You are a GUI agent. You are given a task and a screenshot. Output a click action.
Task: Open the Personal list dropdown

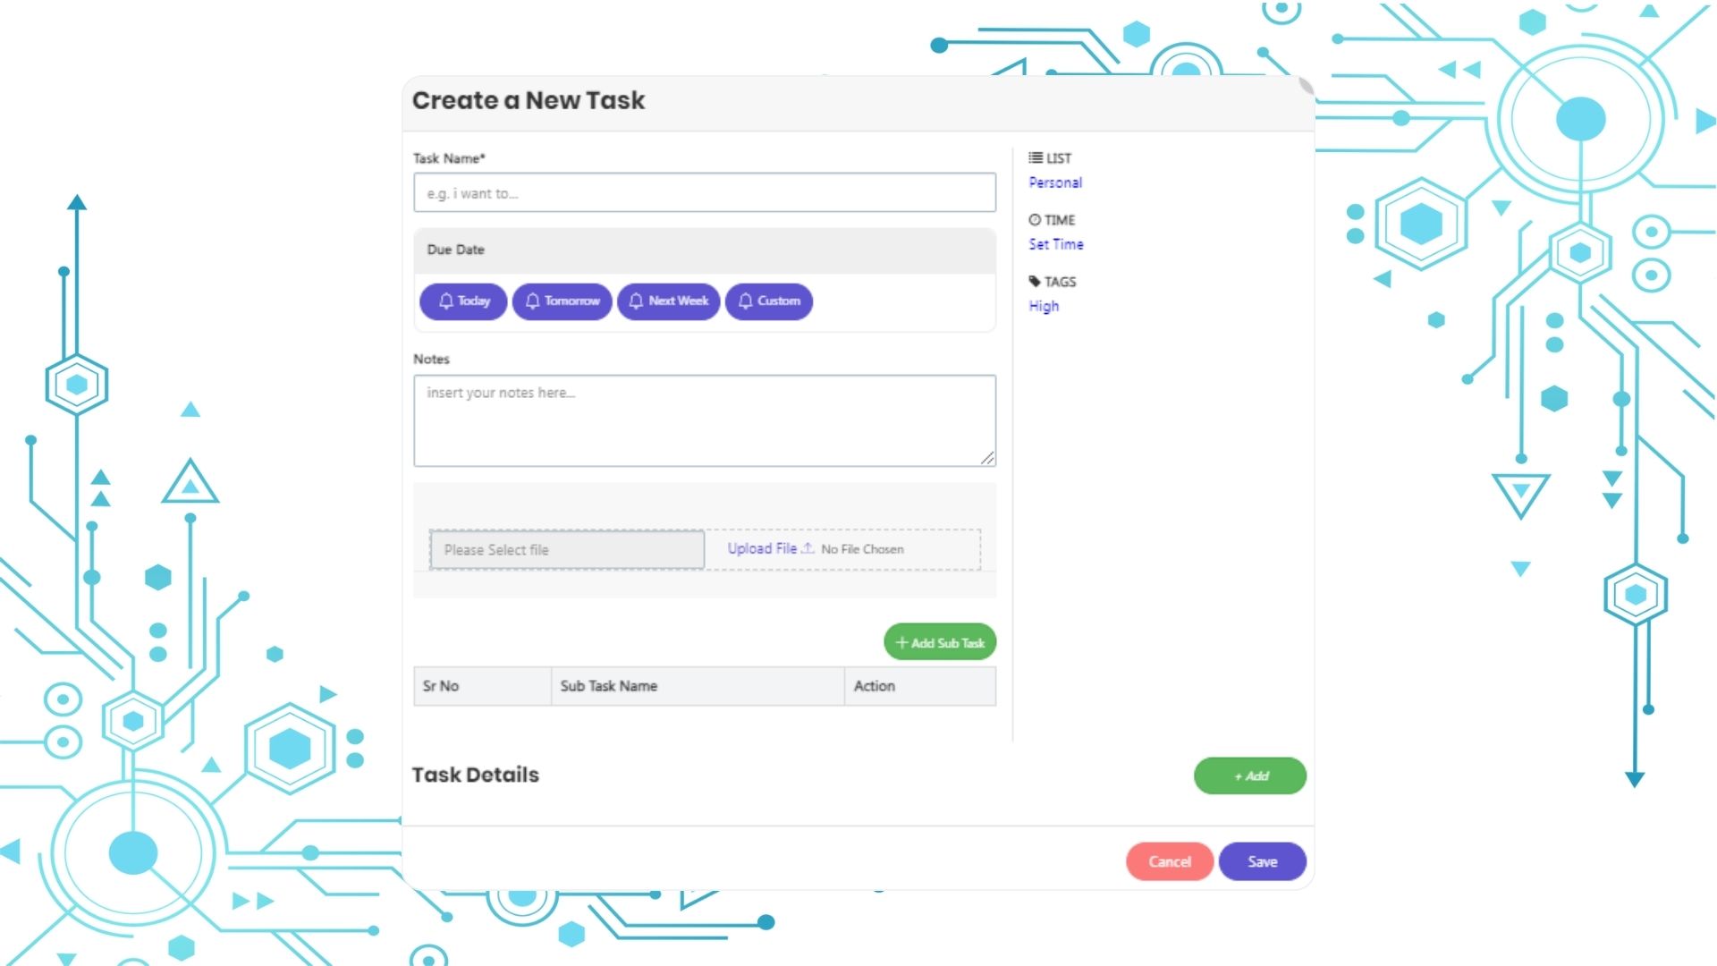tap(1053, 182)
